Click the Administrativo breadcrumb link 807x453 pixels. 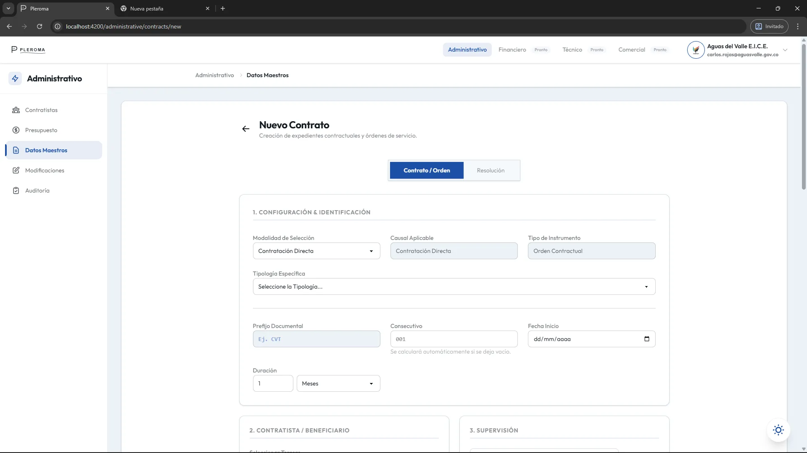pos(214,75)
